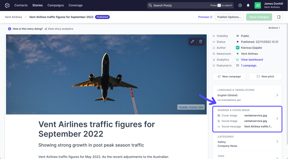This screenshot has width=288, height=159.
Task: Click the subtitle about post peak season traffic
Action: coord(91,145)
